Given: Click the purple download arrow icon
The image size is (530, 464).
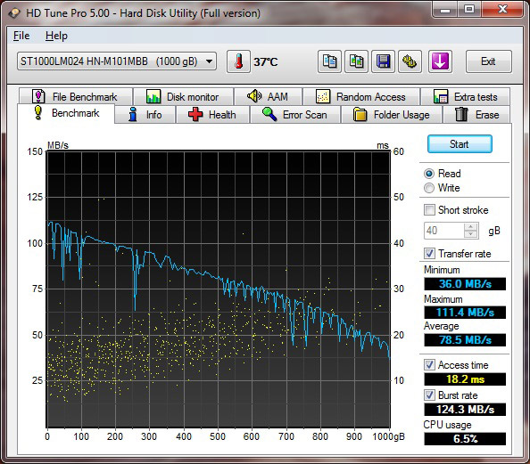Looking at the screenshot, I should pos(440,61).
